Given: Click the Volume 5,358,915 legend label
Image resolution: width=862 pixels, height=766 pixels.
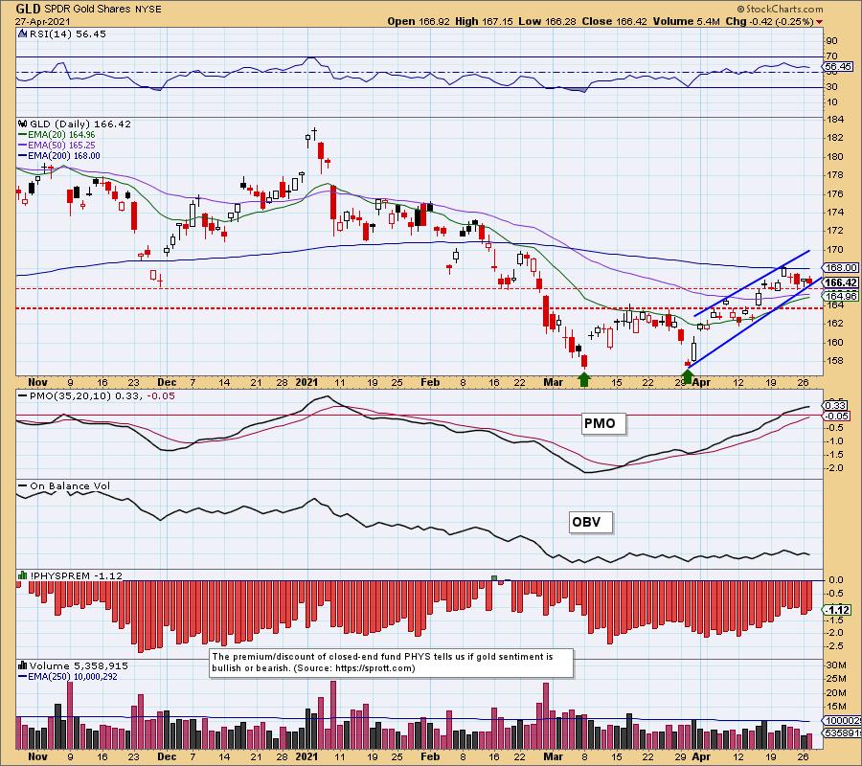Looking at the screenshot, I should tap(79, 665).
